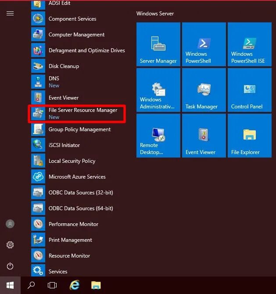Screen dimensions: 276x294
Task: Open the Server Manager tile
Action: [158, 44]
